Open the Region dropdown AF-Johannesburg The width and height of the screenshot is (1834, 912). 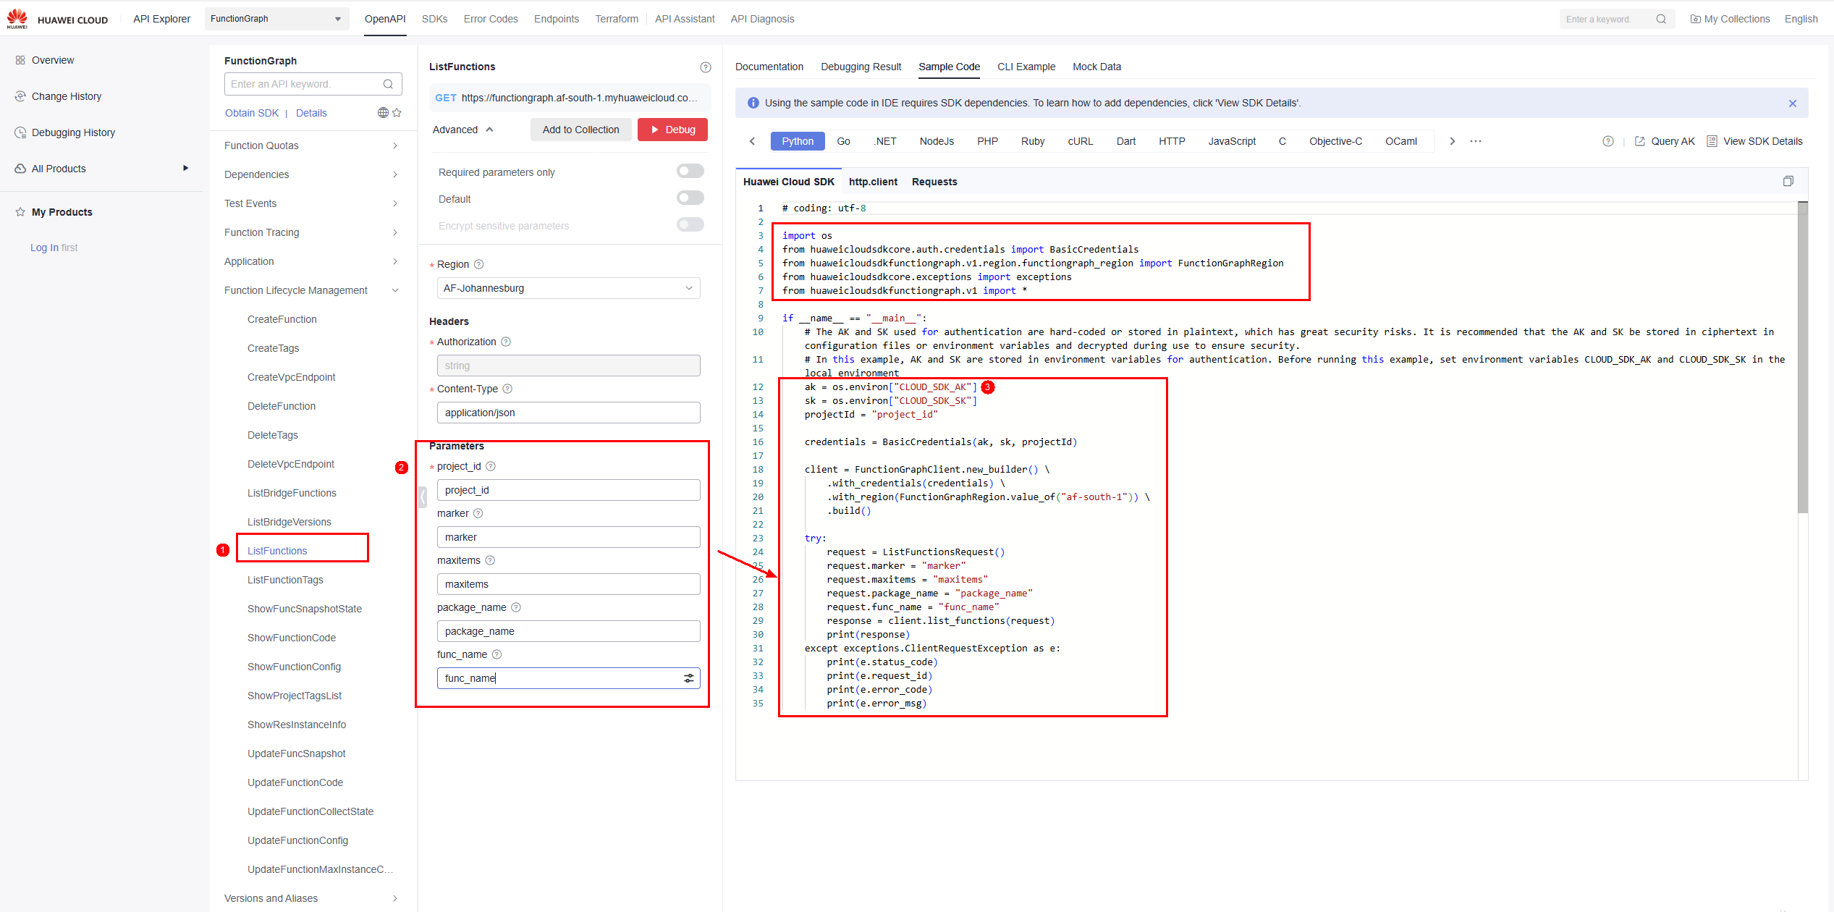pyautogui.click(x=568, y=288)
